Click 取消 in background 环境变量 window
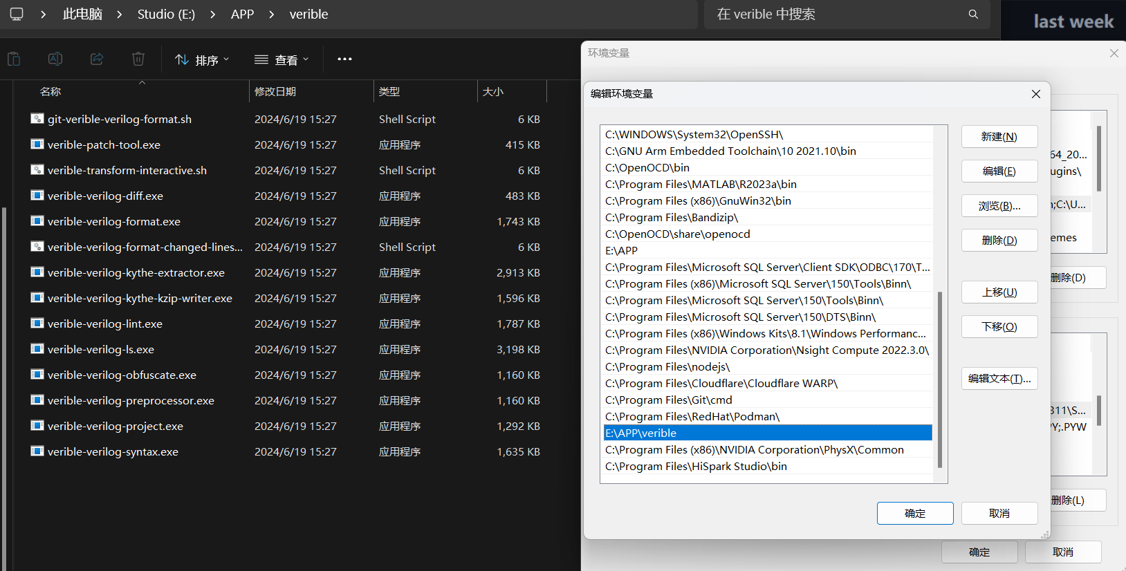Image resolution: width=1126 pixels, height=571 pixels. pos(1063,552)
